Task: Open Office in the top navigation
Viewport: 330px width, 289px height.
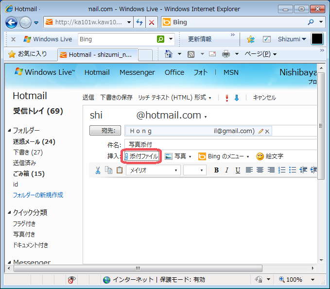Action: [174, 72]
